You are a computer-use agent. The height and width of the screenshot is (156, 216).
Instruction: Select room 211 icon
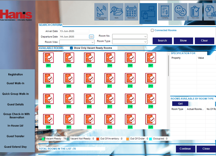point(110,78)
